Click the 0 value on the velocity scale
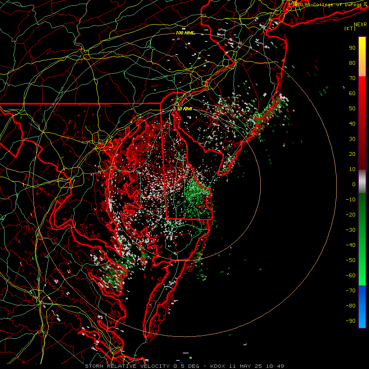This screenshot has width=369, height=369. pos(354,184)
